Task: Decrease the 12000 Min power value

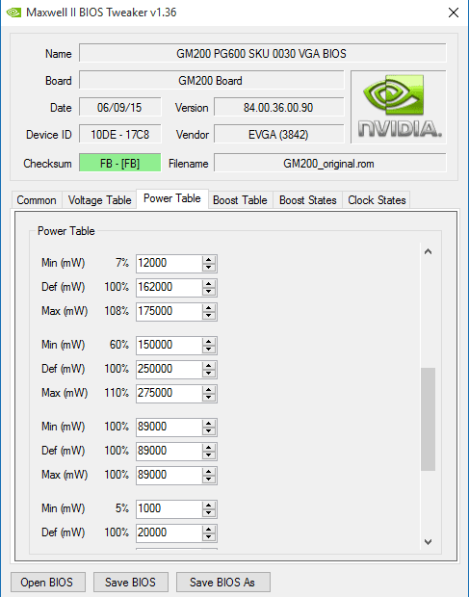Action: pyautogui.click(x=209, y=268)
